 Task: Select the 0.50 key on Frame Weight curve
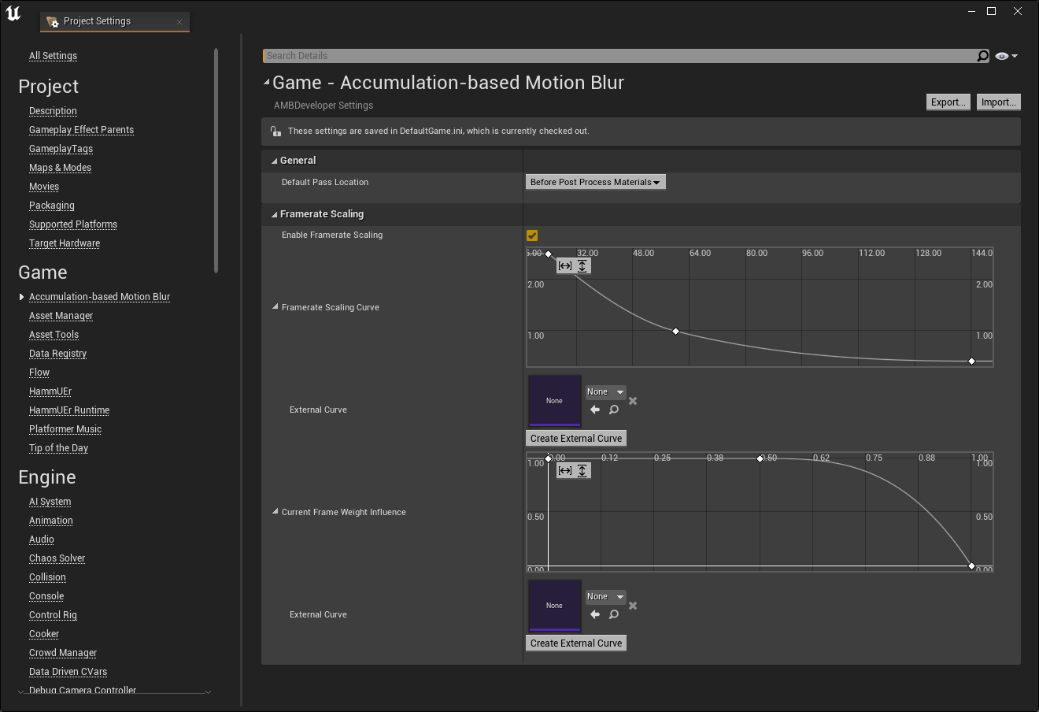760,458
